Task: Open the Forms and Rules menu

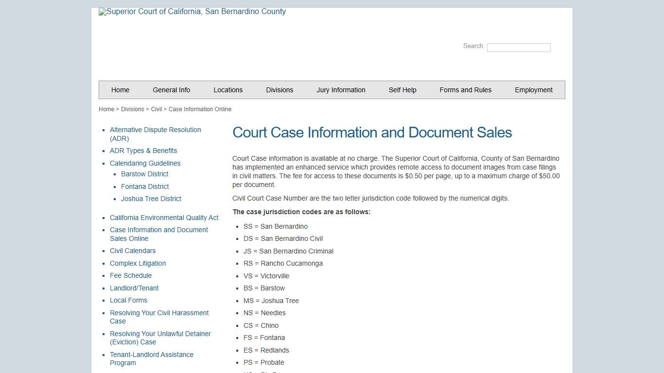Action: coord(465,90)
